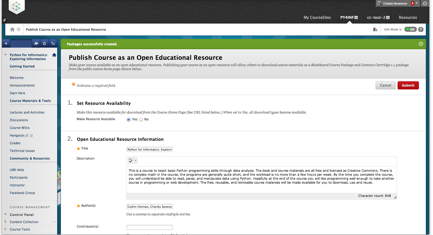This screenshot has height=235, width=433.
Task: Click the chain link icon below the logo
Action: pos(4,20)
